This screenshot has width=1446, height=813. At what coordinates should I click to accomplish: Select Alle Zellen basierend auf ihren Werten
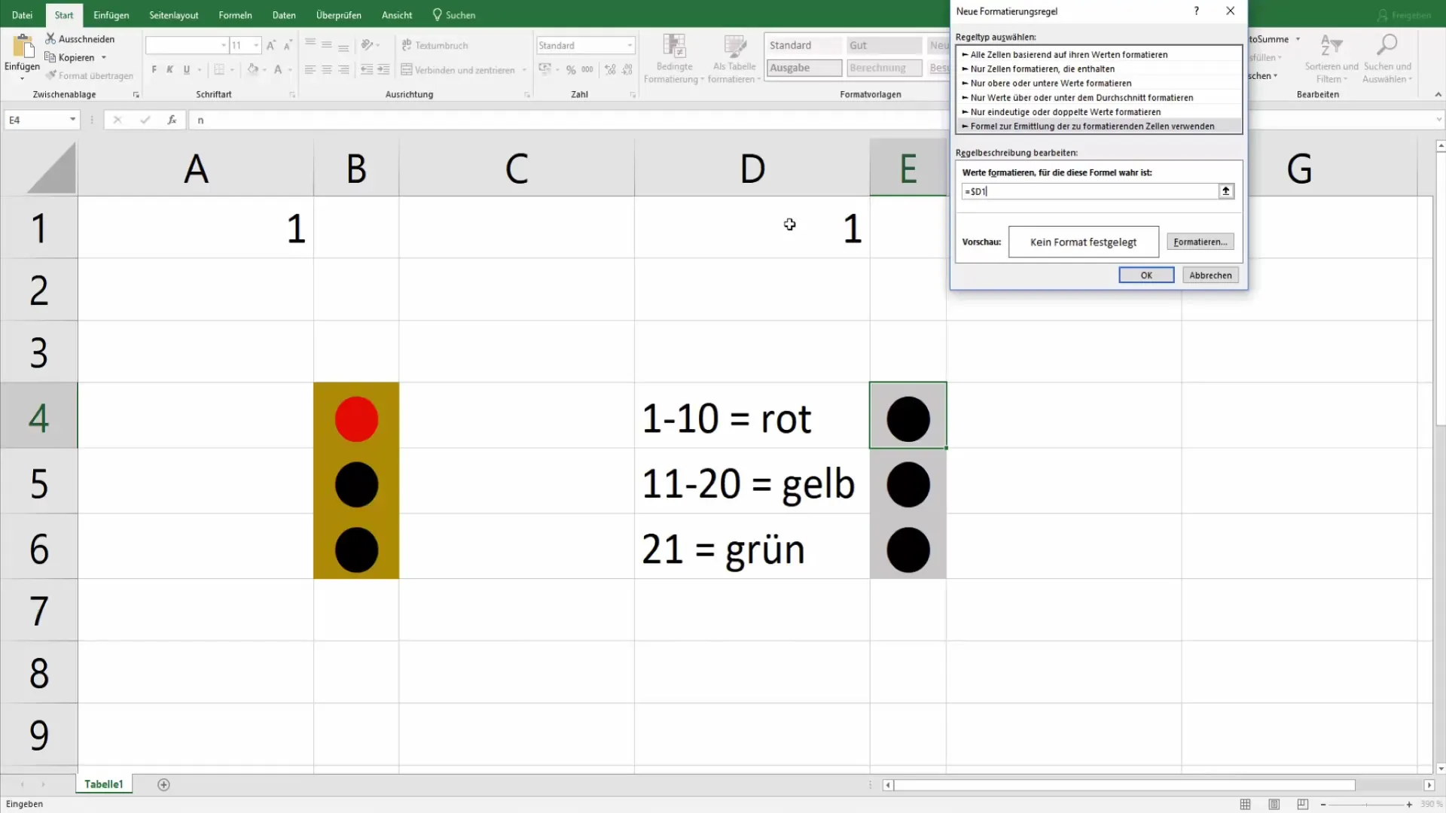tap(1099, 54)
